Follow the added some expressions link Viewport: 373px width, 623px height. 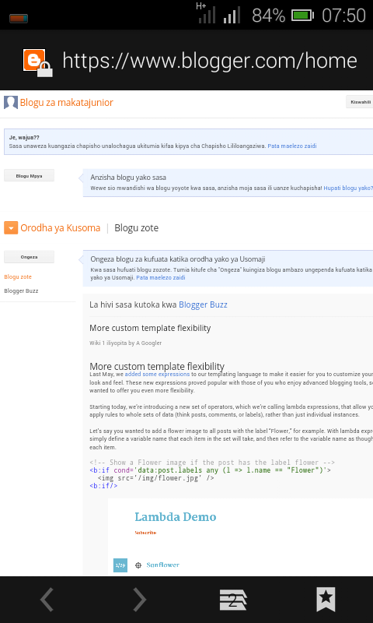click(157, 375)
